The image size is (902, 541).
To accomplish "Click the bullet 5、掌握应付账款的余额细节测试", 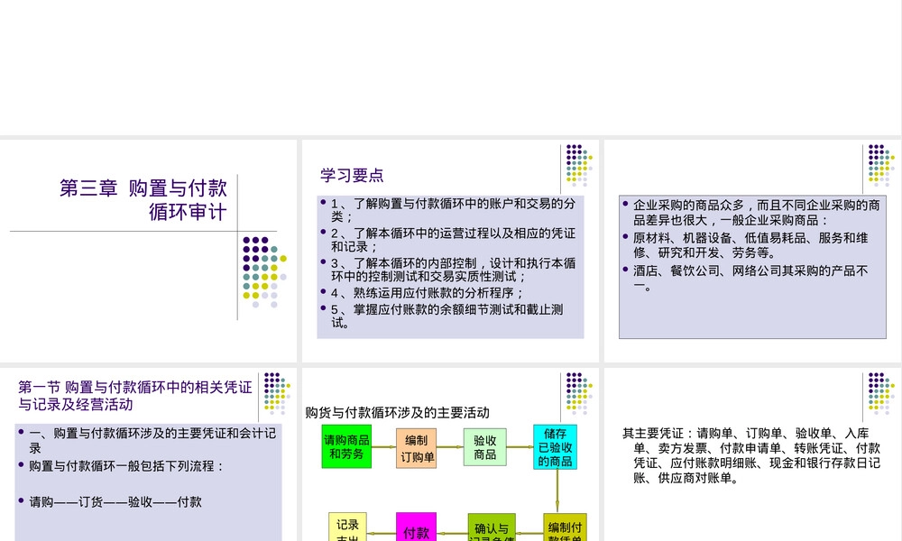I will pos(443,316).
